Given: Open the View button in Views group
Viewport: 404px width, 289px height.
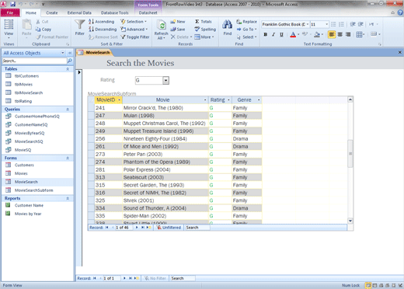Looking at the screenshot, I should coord(9,28).
